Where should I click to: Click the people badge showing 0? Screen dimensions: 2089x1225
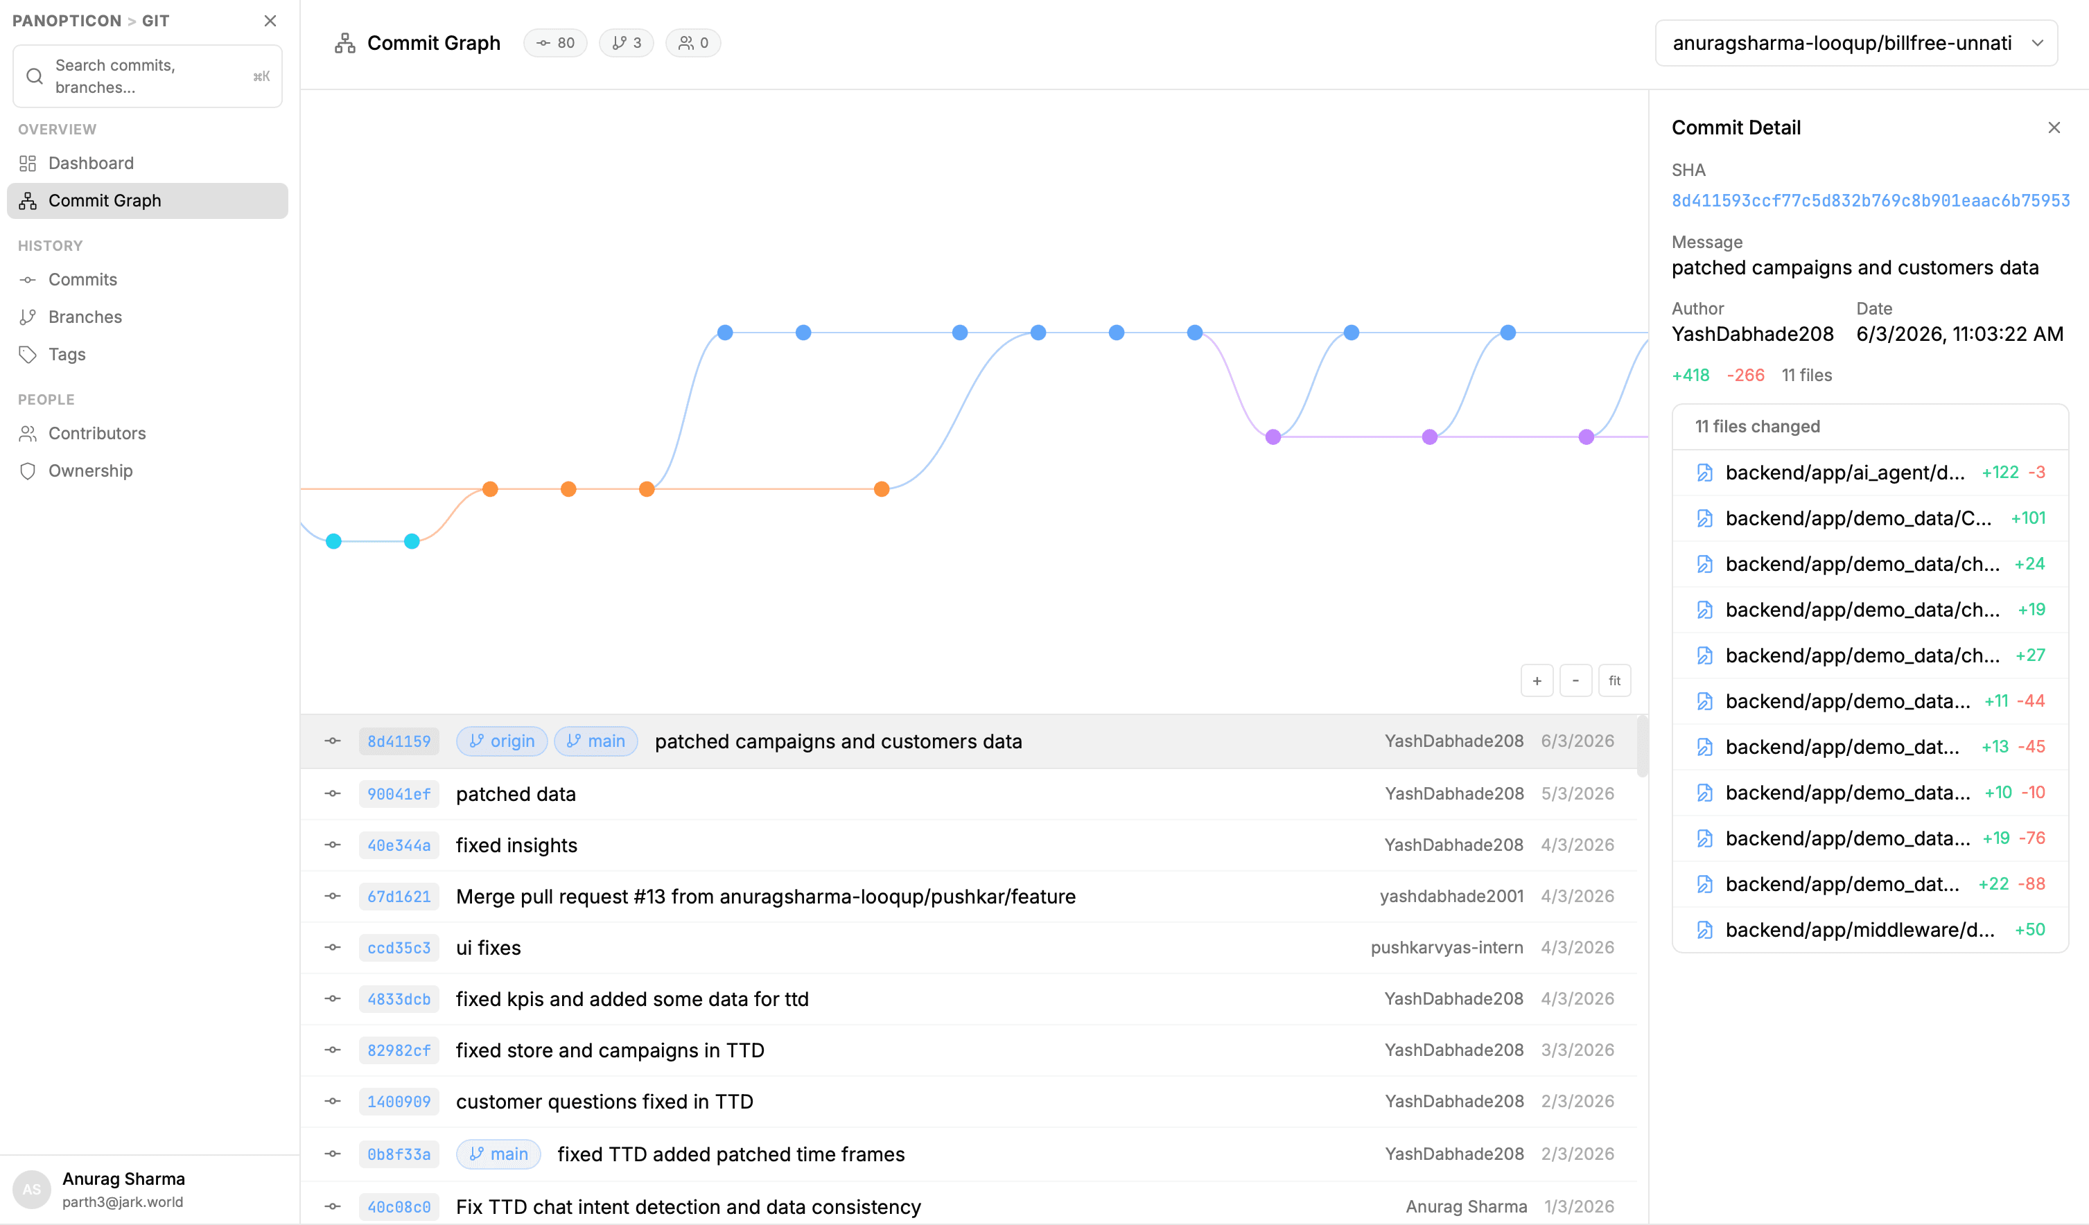(693, 42)
